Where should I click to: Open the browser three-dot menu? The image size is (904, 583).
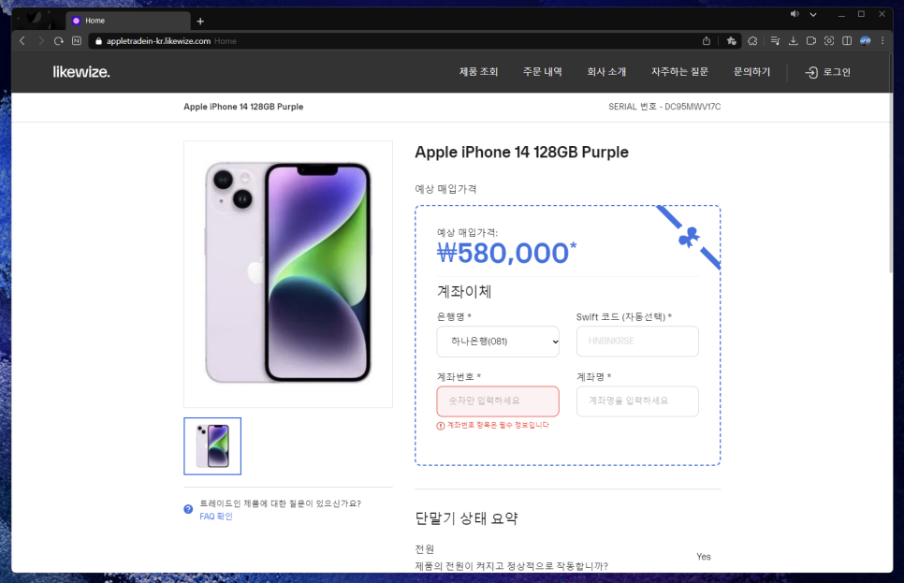click(882, 41)
